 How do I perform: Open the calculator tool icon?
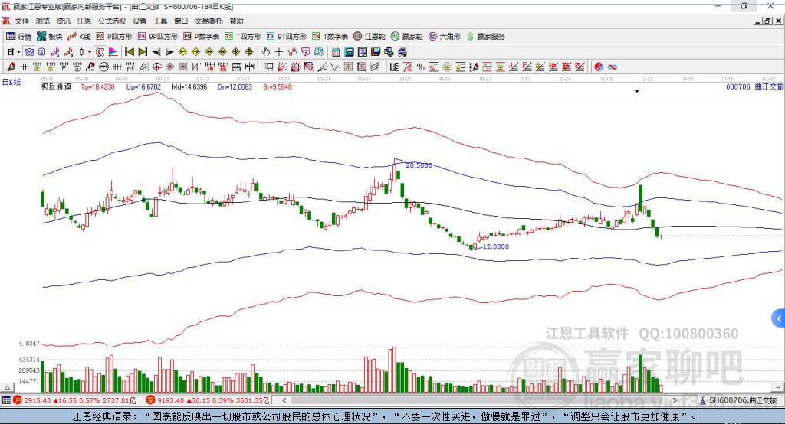349,51
